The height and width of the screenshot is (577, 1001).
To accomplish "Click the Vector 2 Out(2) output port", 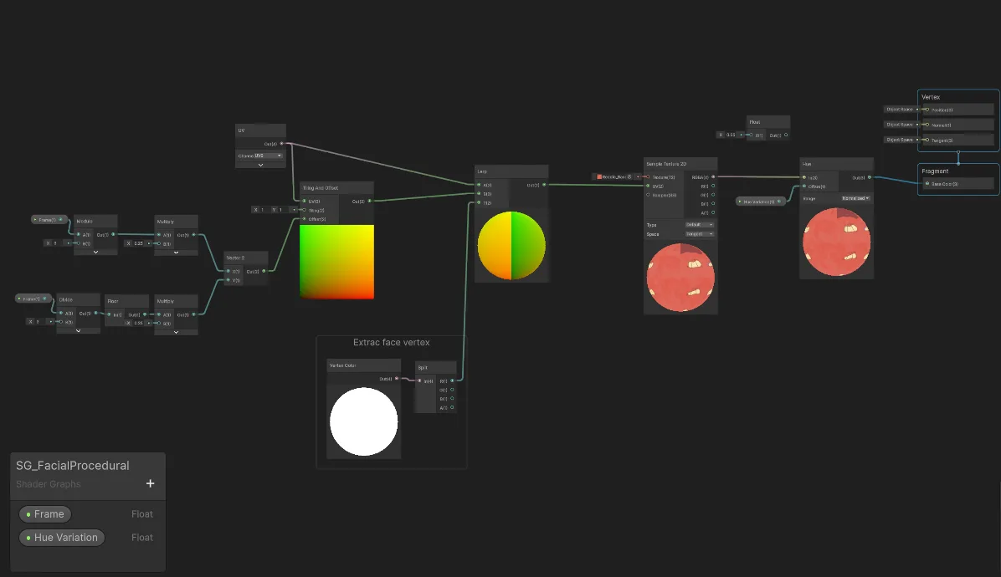I will click(x=264, y=271).
